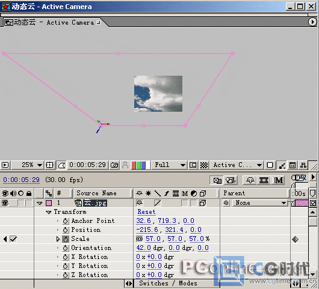Image resolution: width=319 pixels, height=289 pixels.
Task: Expand the Scale property triangle
Action: [x=58, y=239]
